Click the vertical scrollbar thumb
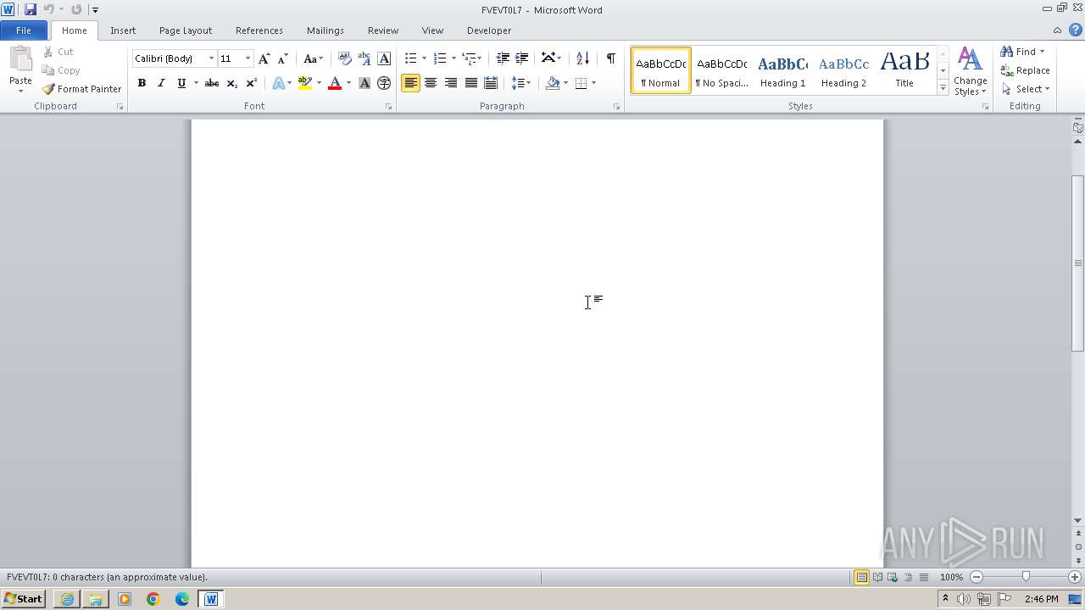 pyautogui.click(x=1078, y=263)
